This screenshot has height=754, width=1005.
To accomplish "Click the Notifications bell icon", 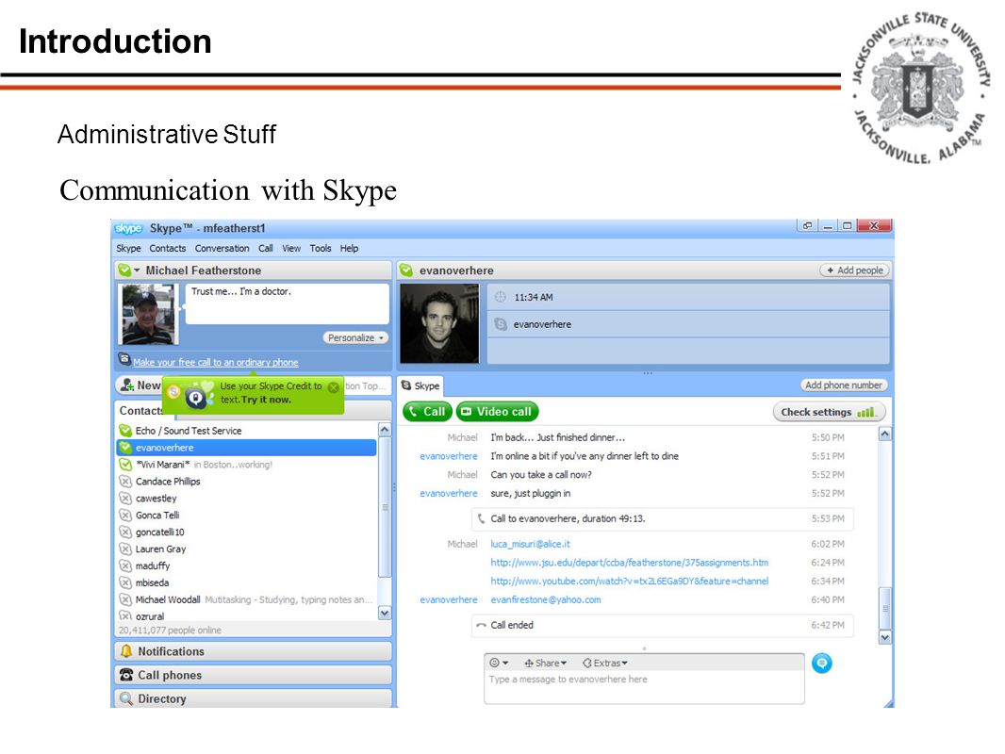I will click(126, 651).
